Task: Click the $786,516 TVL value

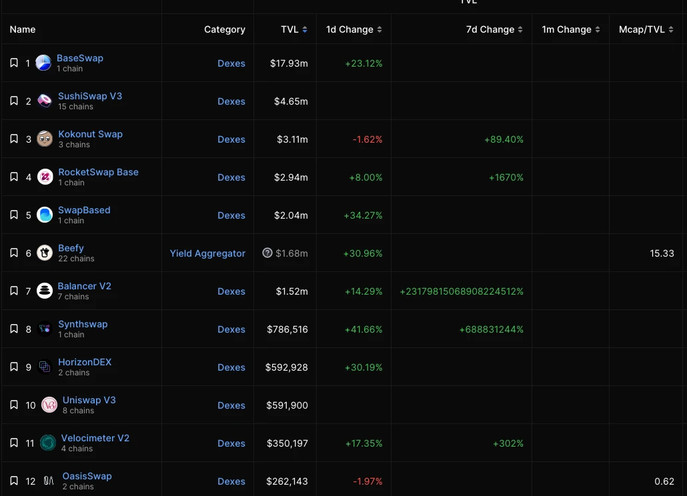Action: click(x=287, y=329)
